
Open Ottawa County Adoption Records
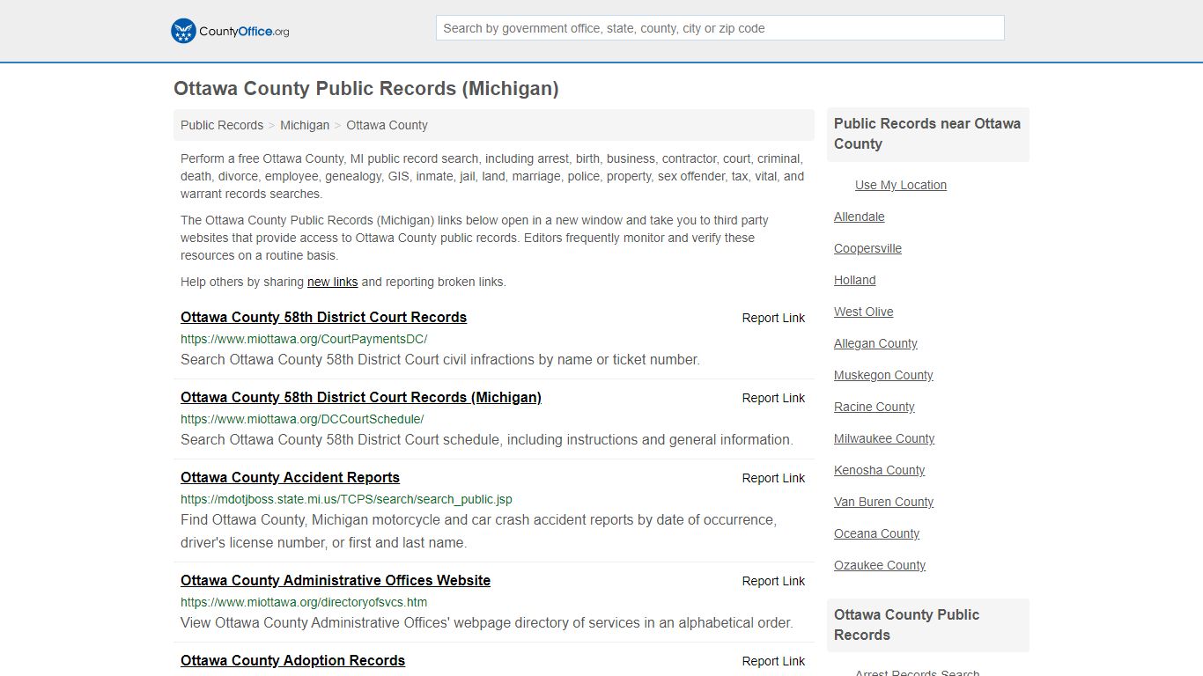pyautogui.click(x=292, y=660)
